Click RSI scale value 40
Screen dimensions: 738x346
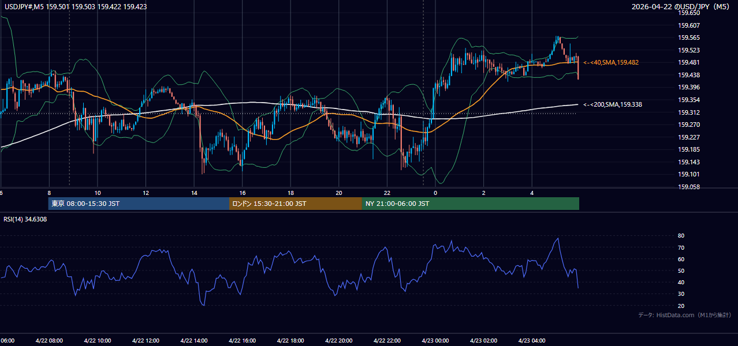(x=681, y=282)
